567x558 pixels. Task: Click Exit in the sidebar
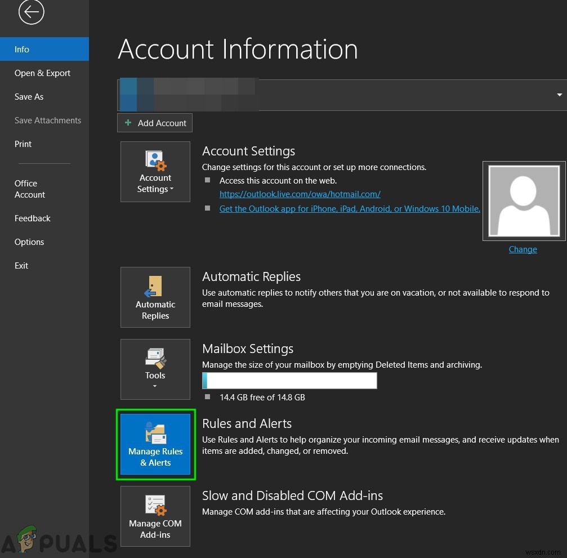click(x=21, y=265)
